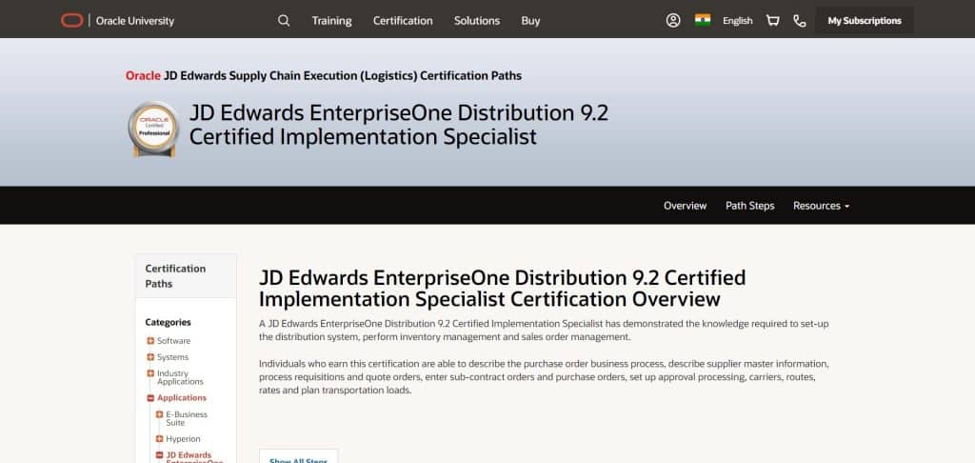Open the search magnifier icon
The height and width of the screenshot is (463, 975).
284,21
